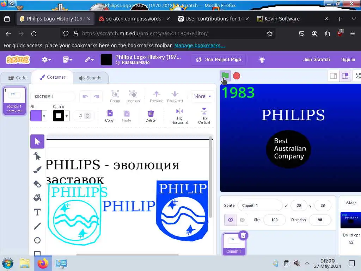Enter full screen stage mode

tap(358, 76)
